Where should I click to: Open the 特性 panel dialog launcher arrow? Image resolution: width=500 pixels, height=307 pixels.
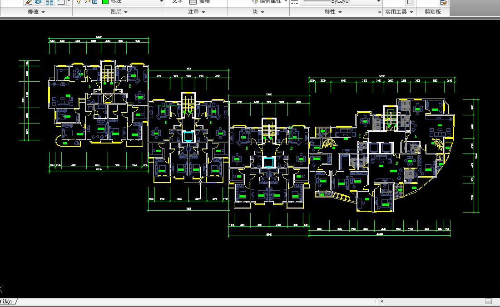pyautogui.click(x=379, y=12)
